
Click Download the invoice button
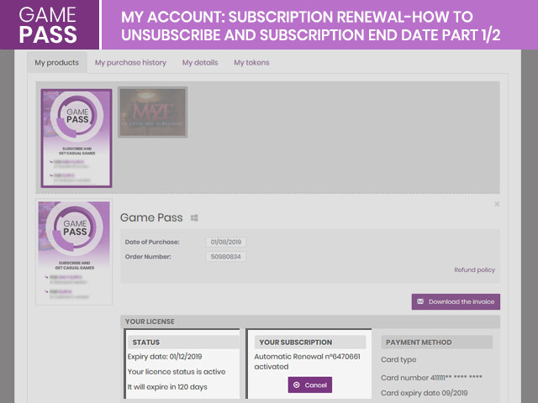coord(456,302)
